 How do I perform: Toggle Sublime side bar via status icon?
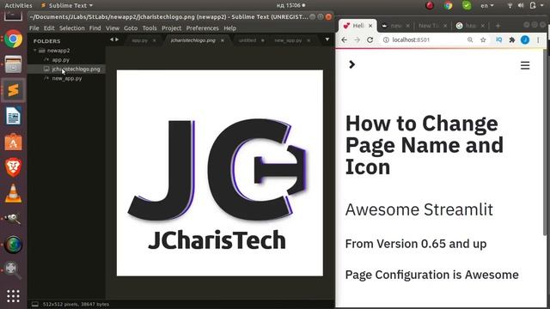point(35,304)
